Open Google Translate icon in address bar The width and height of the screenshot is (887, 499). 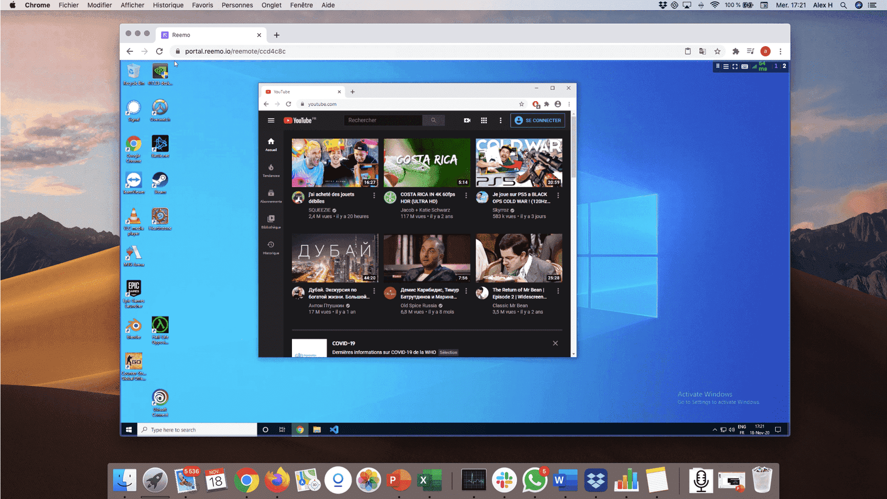coord(702,51)
